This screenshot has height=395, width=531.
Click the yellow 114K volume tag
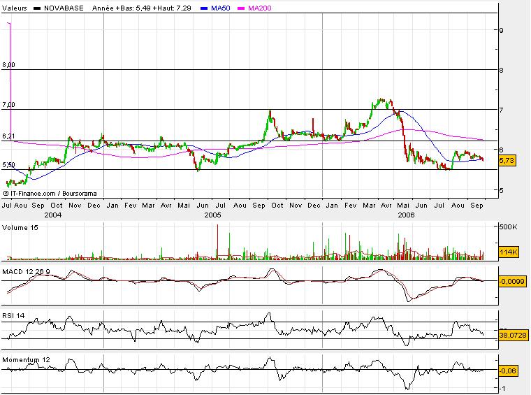tap(509, 252)
